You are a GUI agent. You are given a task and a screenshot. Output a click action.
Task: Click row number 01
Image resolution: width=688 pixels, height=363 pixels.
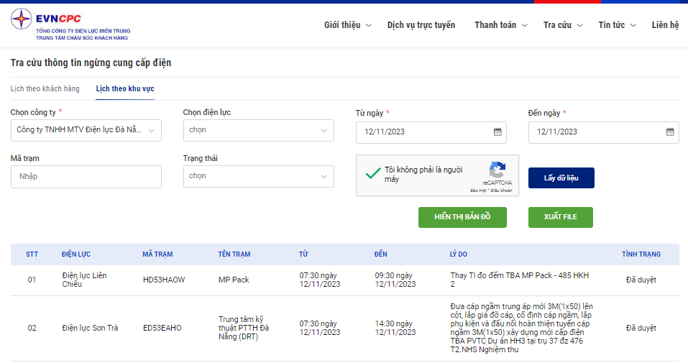(x=32, y=280)
